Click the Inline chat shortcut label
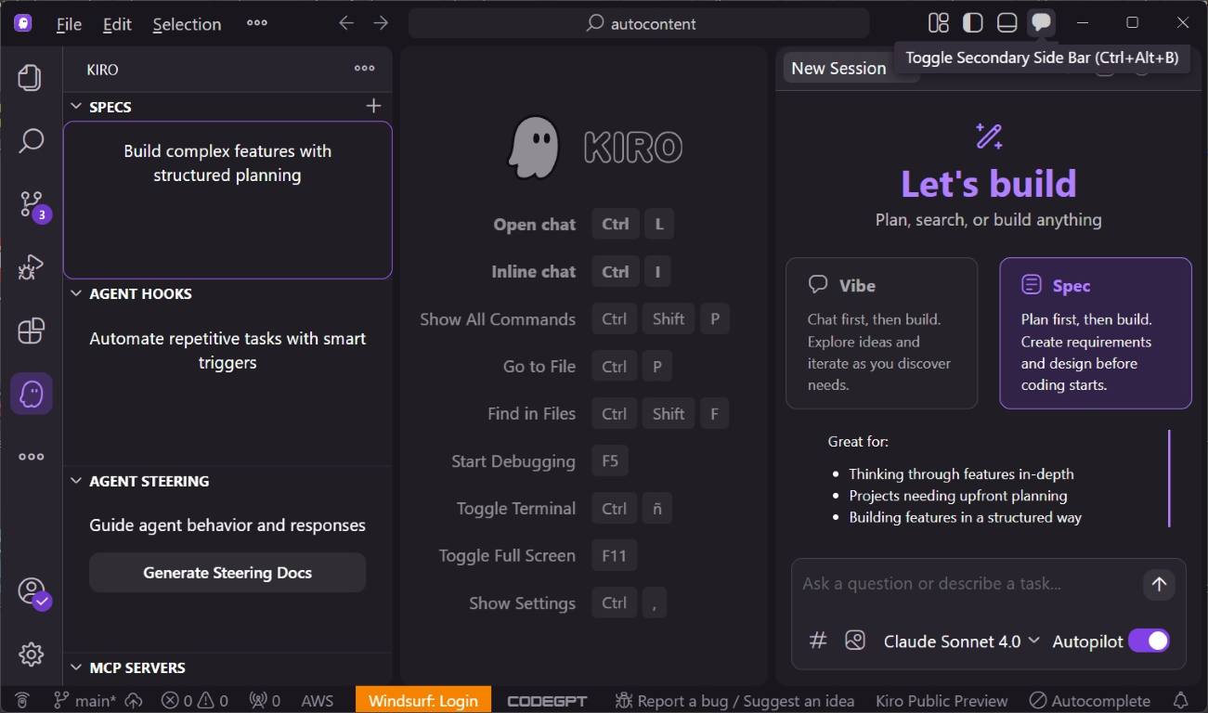The width and height of the screenshot is (1208, 713). coord(534,272)
